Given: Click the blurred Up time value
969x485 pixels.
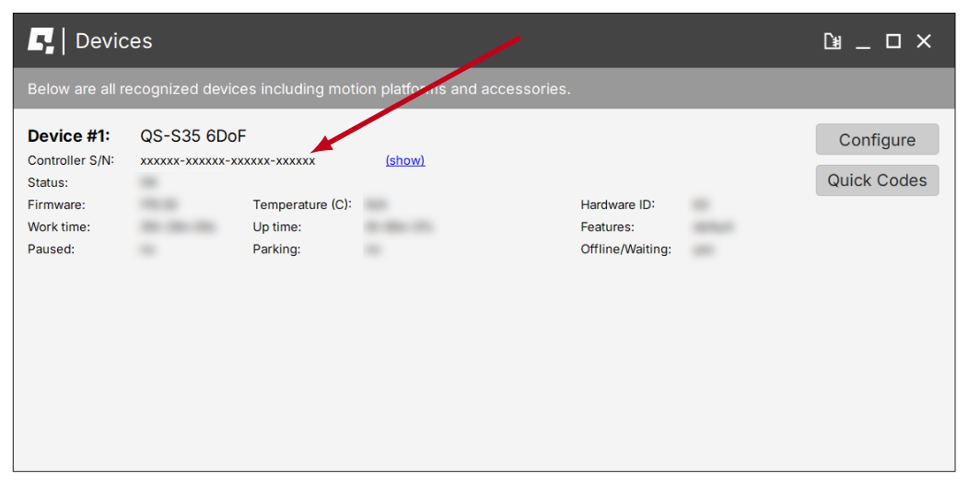Looking at the screenshot, I should pyautogui.click(x=398, y=226).
